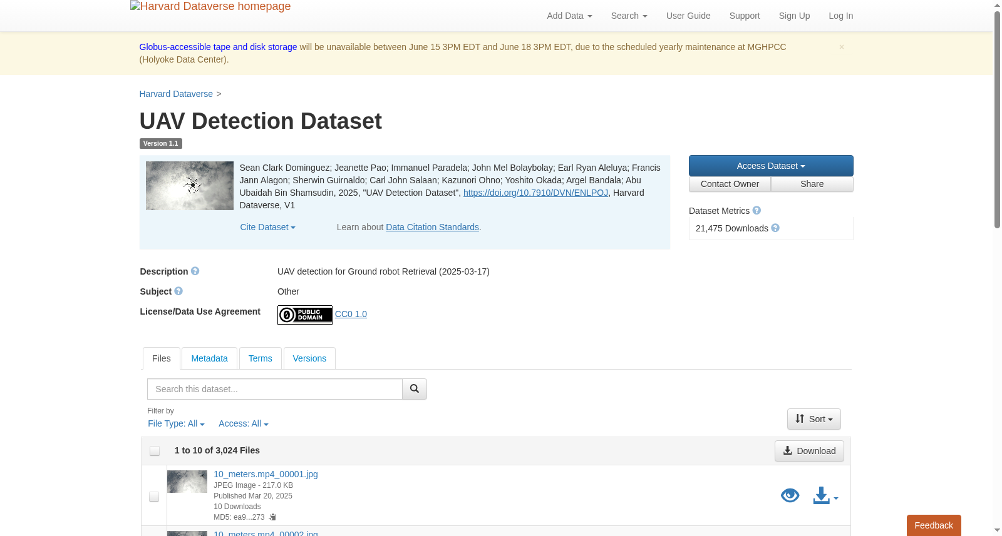
Task: Click the Contact Owner button
Action: click(730, 184)
